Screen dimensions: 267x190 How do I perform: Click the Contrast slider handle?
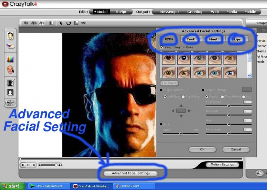pos(229,115)
